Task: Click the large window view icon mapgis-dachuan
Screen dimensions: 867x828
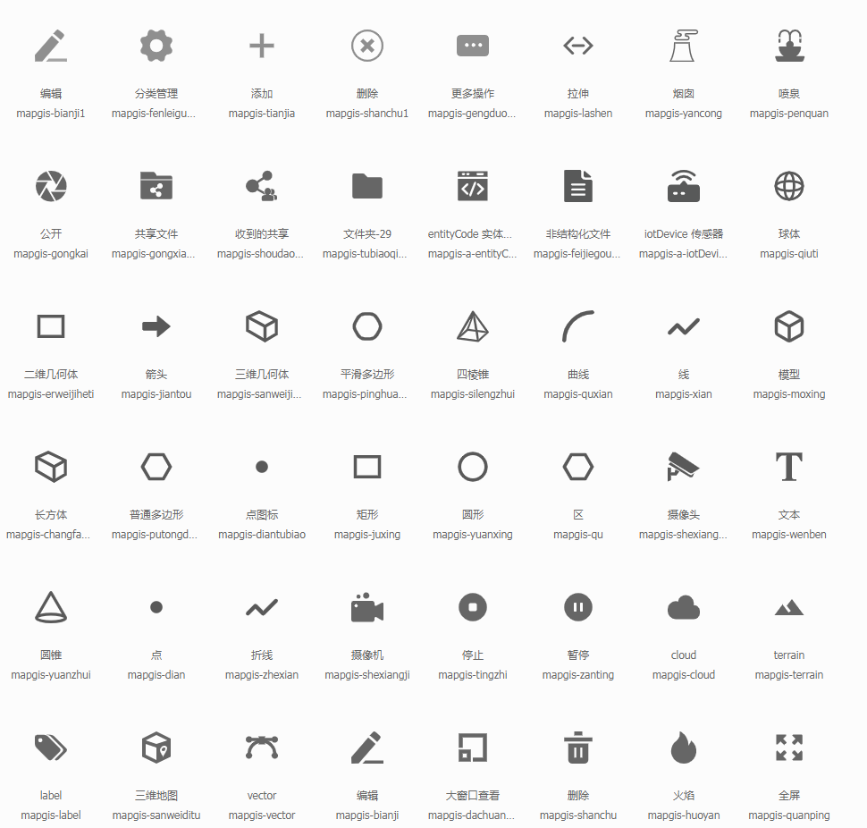Action: [473, 748]
